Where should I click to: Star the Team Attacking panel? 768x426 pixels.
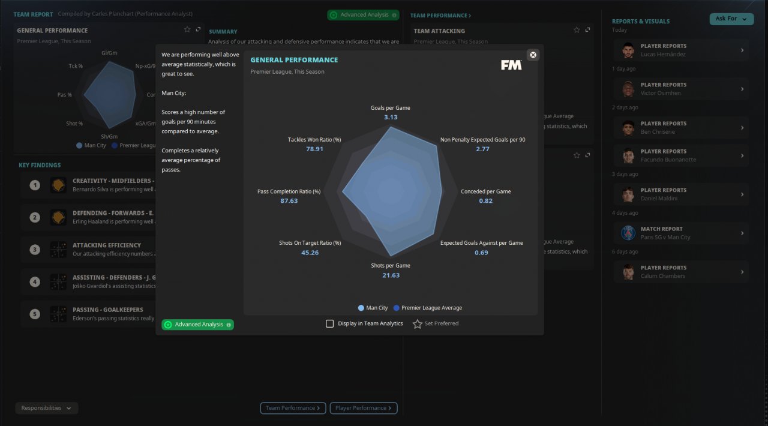[x=577, y=30]
